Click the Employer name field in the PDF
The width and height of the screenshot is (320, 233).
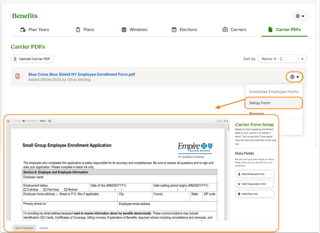click(x=119, y=179)
